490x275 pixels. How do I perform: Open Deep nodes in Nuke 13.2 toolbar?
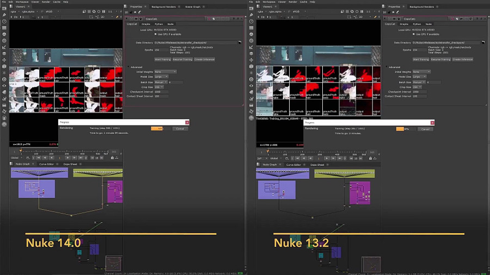251,79
